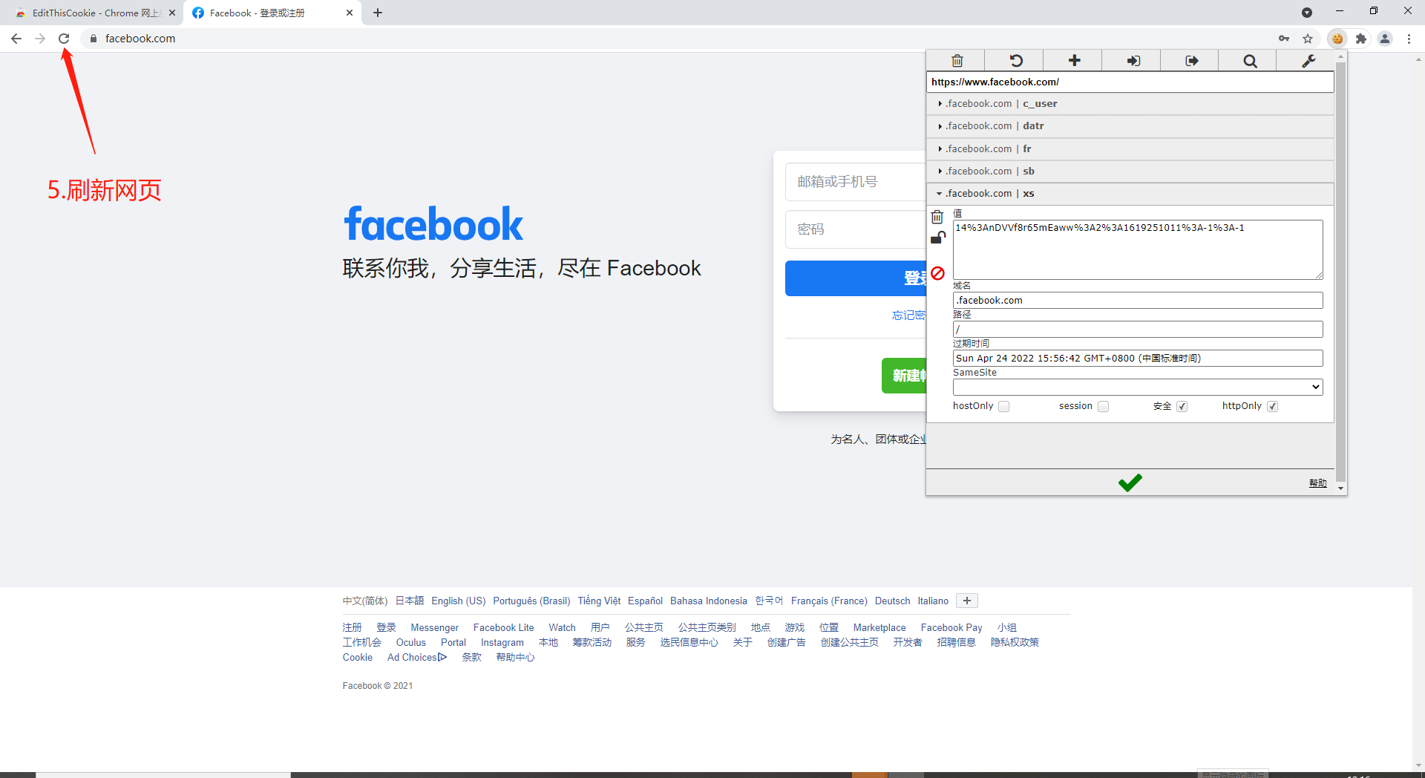Bookmark this page with star icon

point(1308,39)
